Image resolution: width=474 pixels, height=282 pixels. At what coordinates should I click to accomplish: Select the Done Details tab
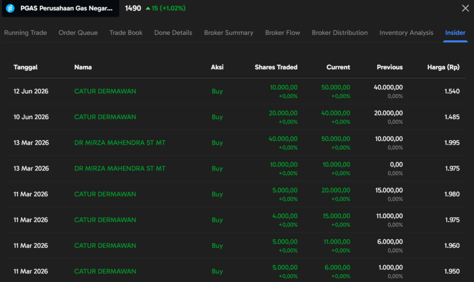click(173, 33)
